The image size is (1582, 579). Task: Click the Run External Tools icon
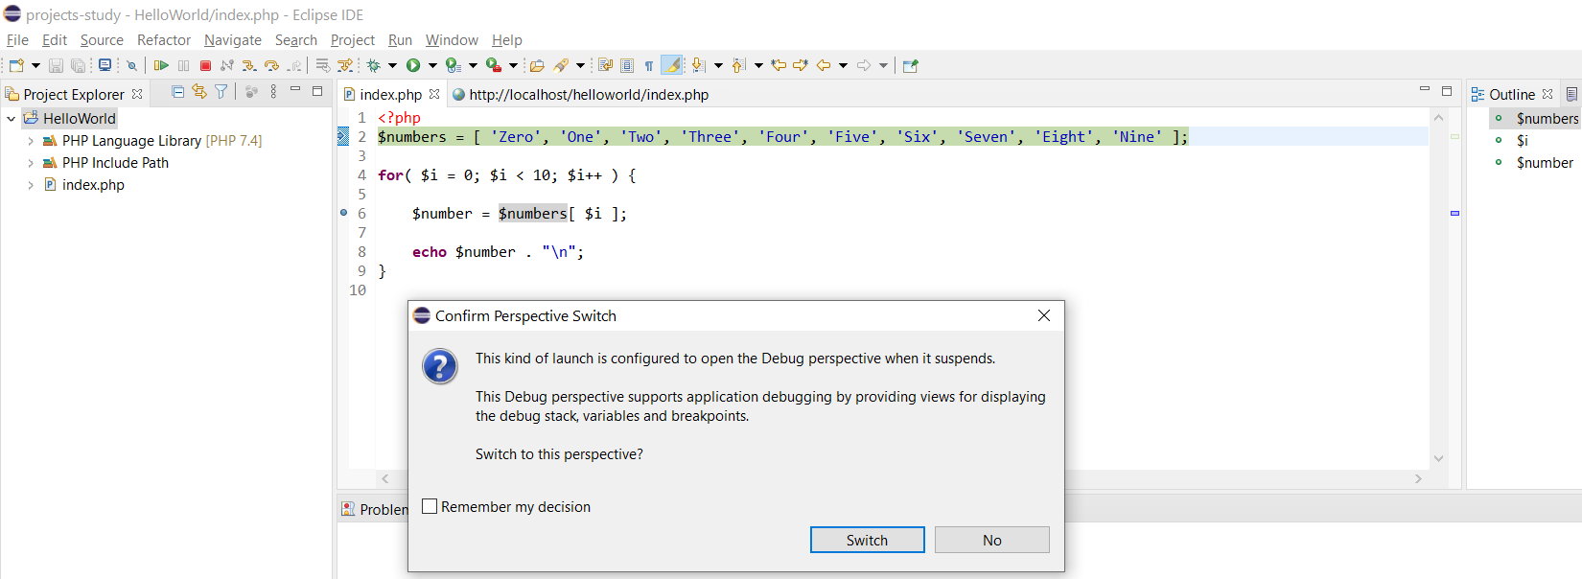[493, 65]
